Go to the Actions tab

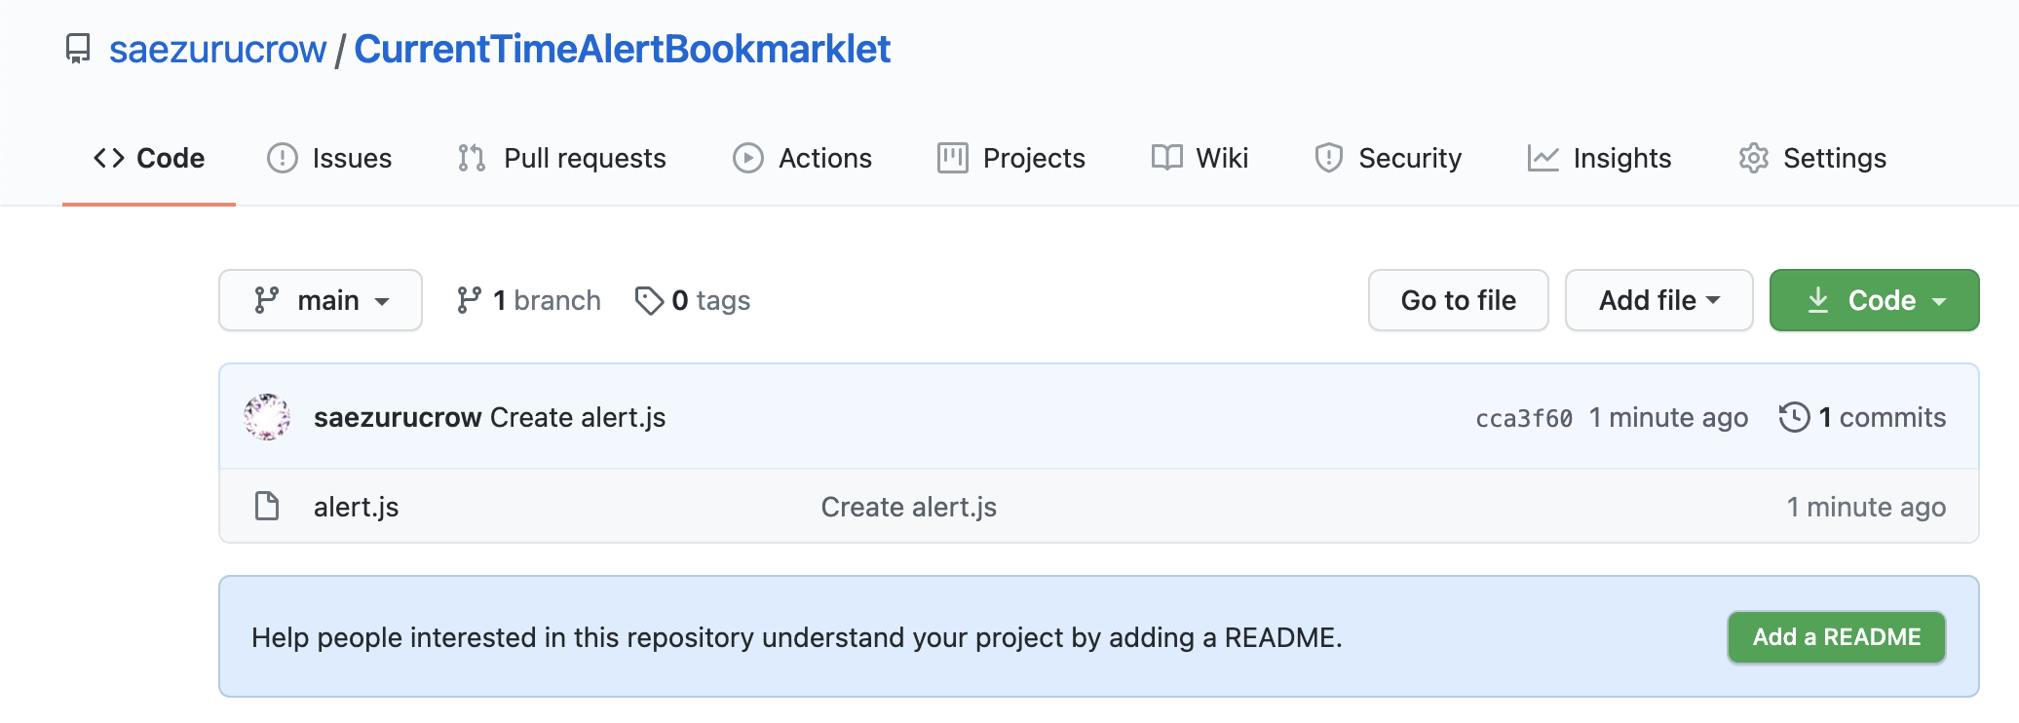[x=802, y=158]
